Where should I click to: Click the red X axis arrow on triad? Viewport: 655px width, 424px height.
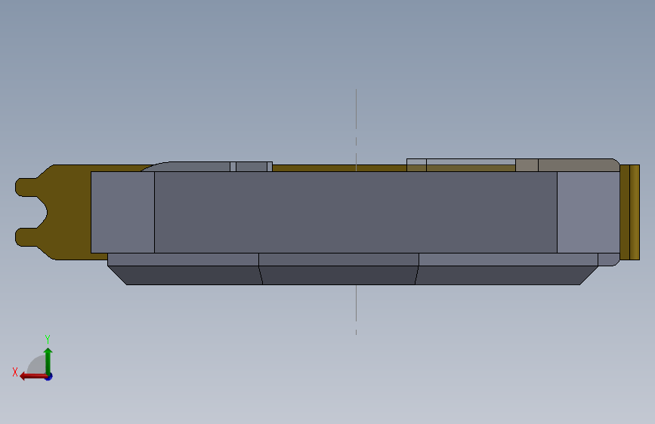pyautogui.click(x=32, y=376)
